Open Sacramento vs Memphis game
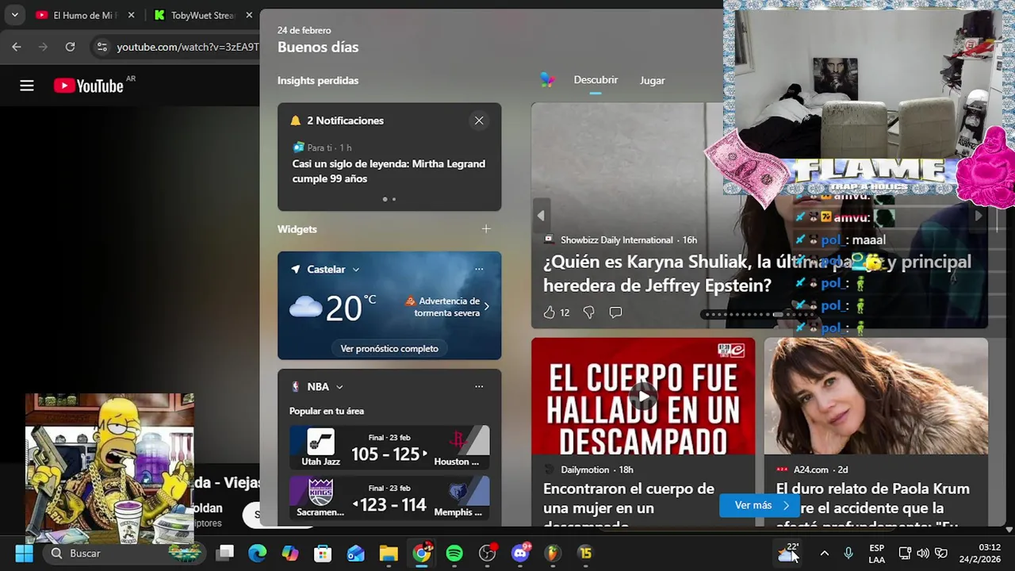Screen dimensions: 1015x571 (x=389, y=498)
